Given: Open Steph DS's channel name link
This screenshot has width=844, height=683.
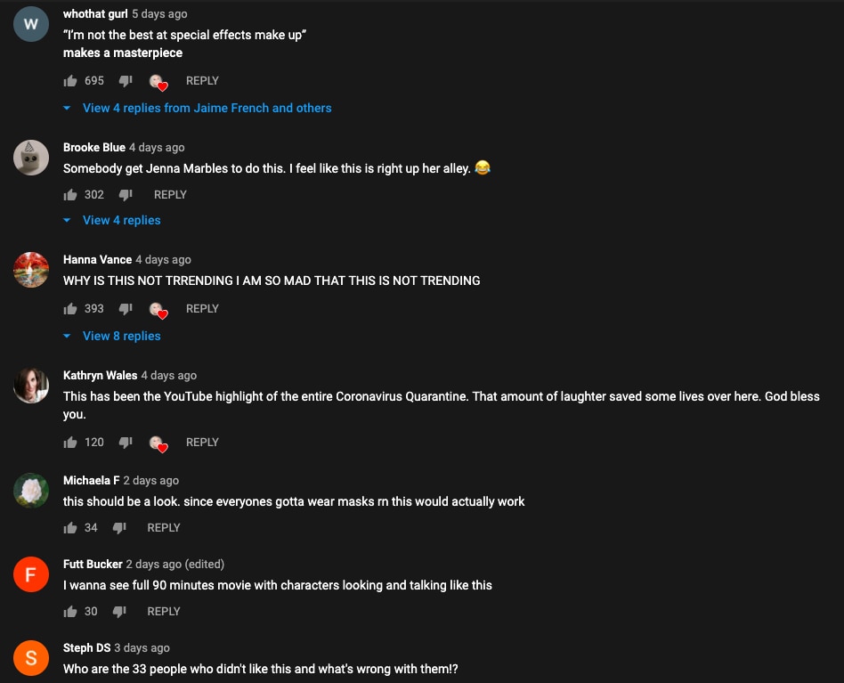Looking at the screenshot, I should click(86, 648).
